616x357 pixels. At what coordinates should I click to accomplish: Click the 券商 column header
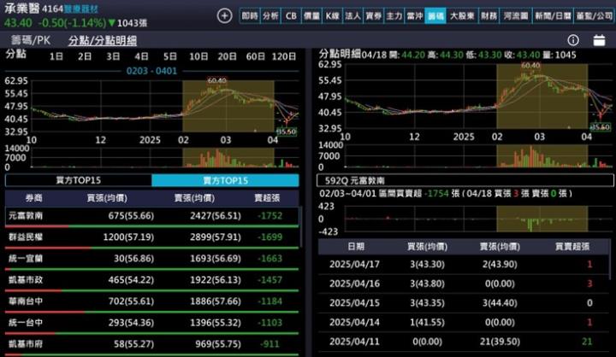33,198
